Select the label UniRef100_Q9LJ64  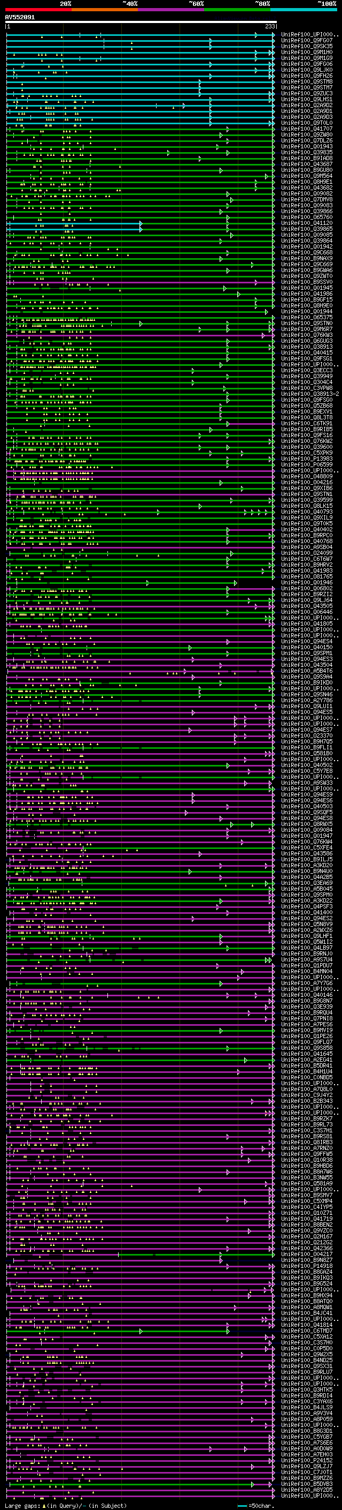coord(307,600)
